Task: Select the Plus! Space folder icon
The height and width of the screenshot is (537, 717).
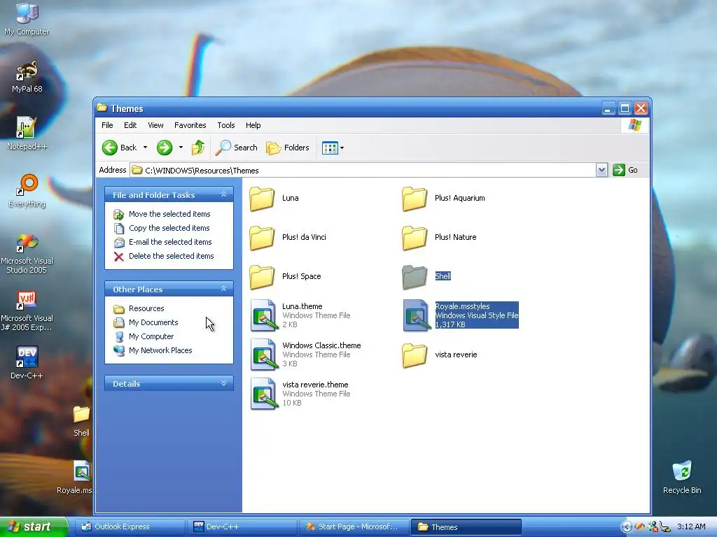Action: pos(262,277)
